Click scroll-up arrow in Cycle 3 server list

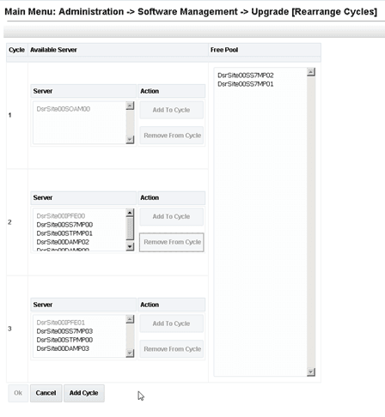(130, 319)
